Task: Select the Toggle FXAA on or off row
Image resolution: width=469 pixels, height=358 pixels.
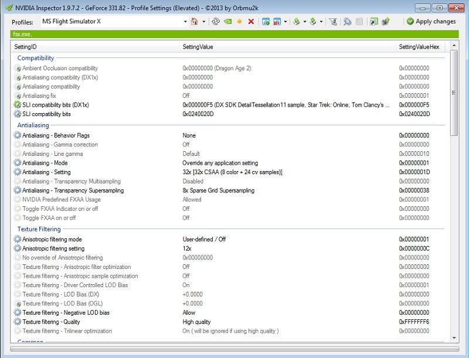Action: click(229, 218)
